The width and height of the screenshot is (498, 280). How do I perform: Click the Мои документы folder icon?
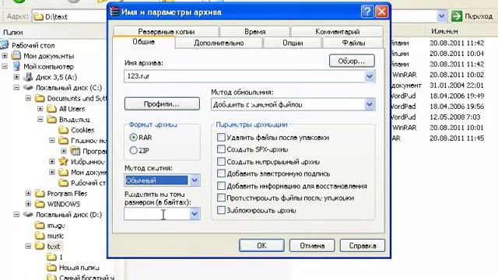tap(16, 56)
